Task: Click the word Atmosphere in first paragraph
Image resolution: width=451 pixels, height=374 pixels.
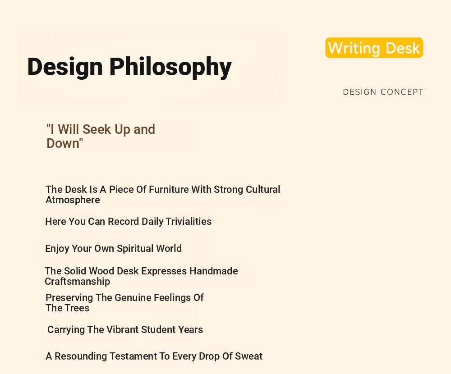Action: coord(73,200)
